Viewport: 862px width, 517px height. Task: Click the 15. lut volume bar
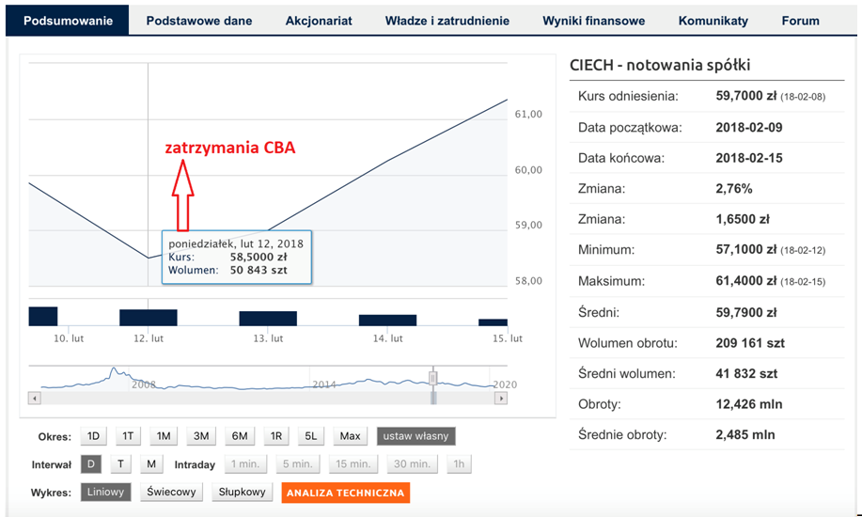(494, 322)
